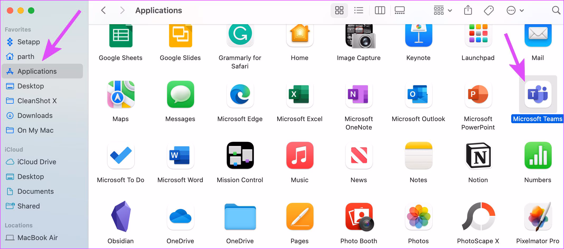The width and height of the screenshot is (564, 249).
Task: Open Downloads in the sidebar
Action: coord(42,116)
